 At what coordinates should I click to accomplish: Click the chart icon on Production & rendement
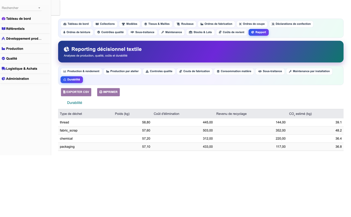65,71
